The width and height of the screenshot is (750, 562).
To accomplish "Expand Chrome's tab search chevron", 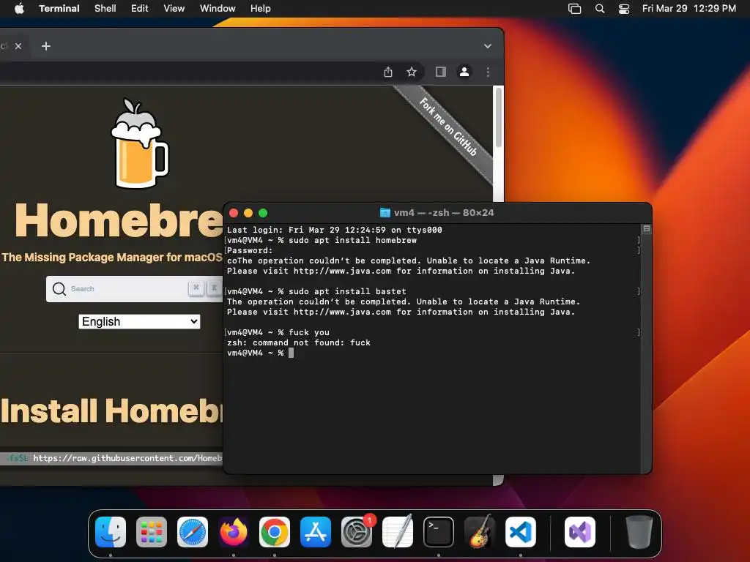I will click(487, 46).
